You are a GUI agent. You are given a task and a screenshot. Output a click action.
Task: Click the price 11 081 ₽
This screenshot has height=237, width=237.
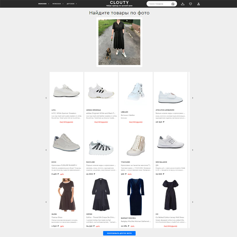(125, 226)
